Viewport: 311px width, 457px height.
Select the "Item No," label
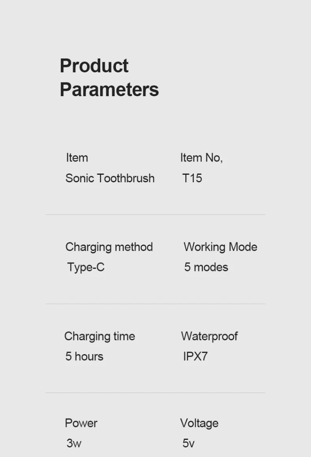201,158
